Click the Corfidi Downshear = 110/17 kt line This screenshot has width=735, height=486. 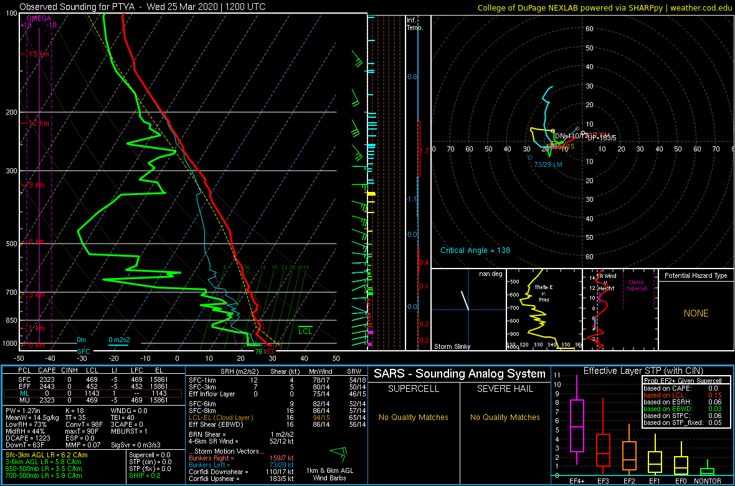point(242,472)
